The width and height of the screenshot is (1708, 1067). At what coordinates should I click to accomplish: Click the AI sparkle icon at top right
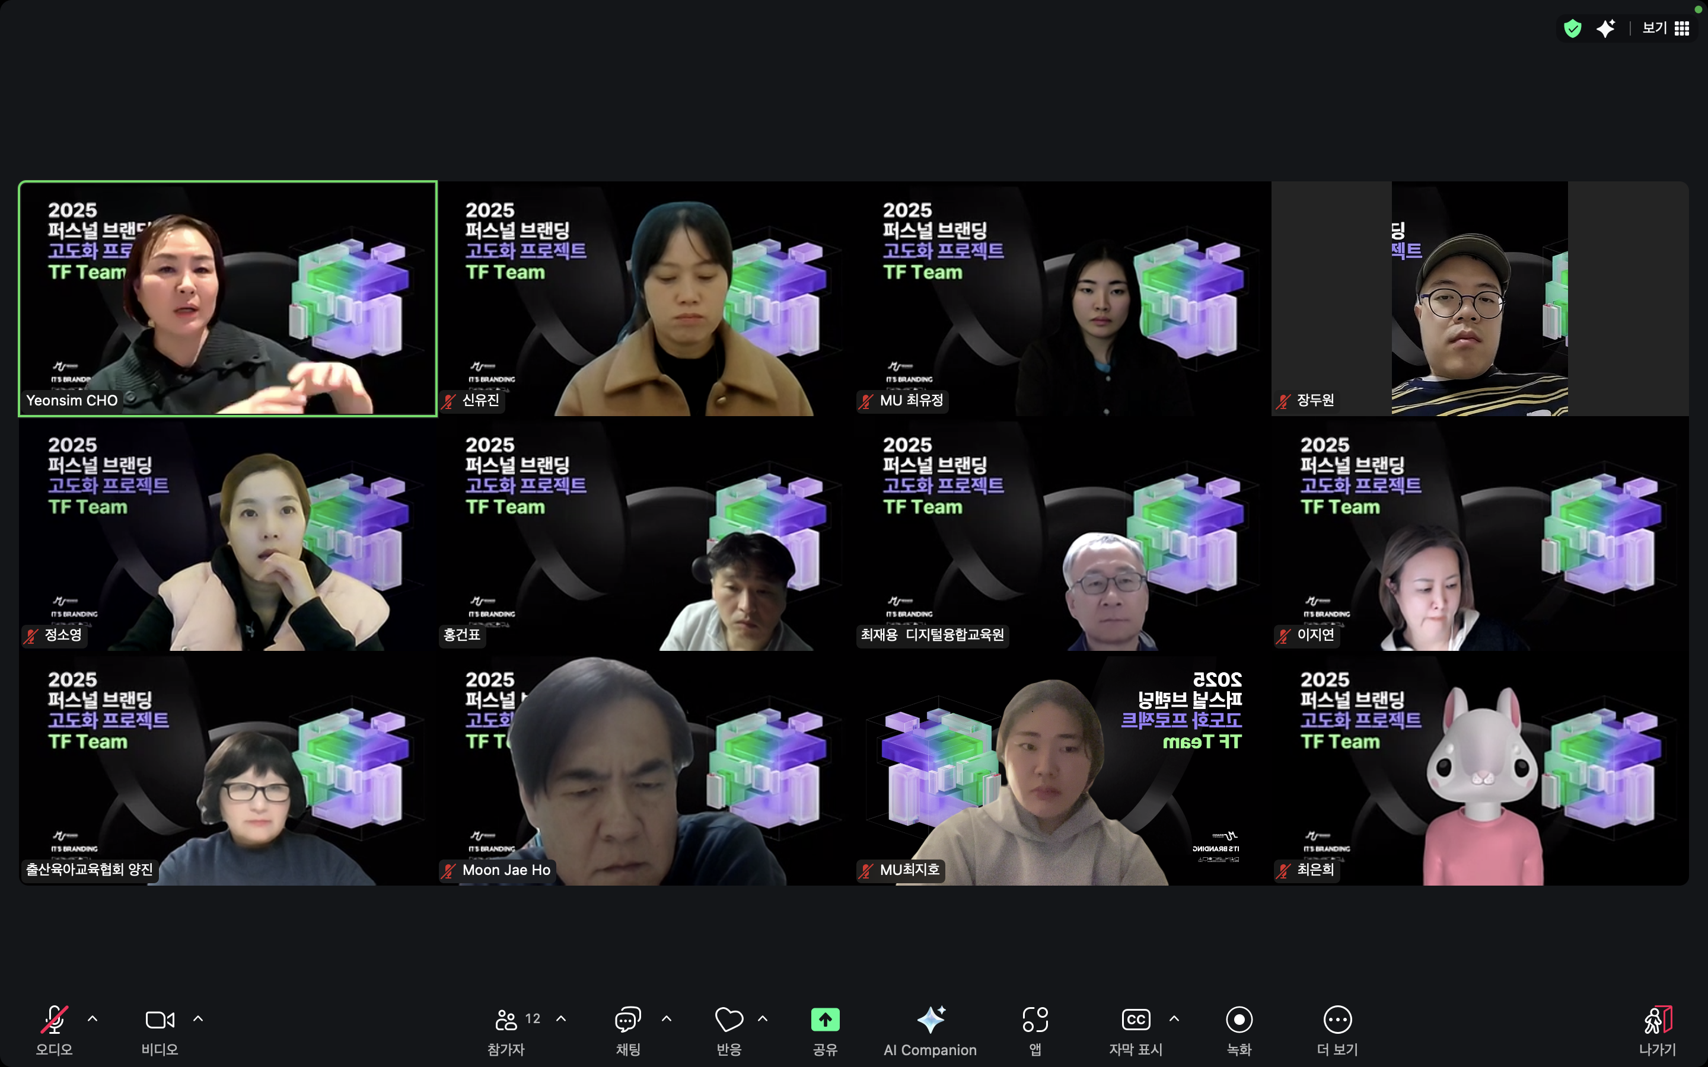(x=1605, y=28)
